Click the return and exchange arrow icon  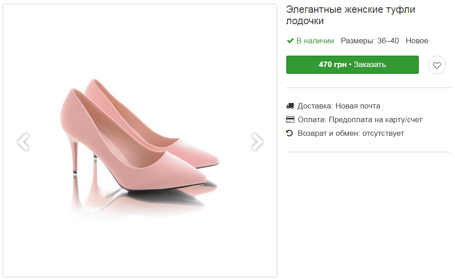[x=289, y=134]
